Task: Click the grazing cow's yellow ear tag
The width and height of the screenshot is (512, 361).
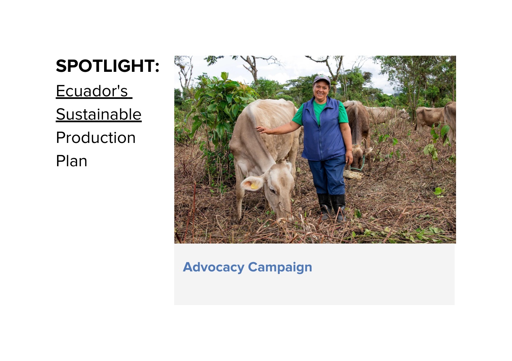Action: [x=254, y=184]
